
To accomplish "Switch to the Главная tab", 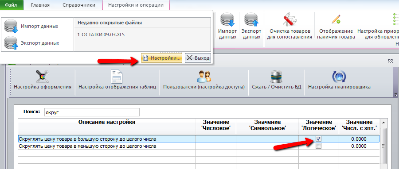I will click(40, 5).
